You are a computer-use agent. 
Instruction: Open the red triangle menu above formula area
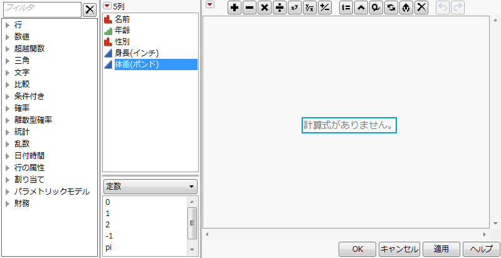click(x=210, y=4)
